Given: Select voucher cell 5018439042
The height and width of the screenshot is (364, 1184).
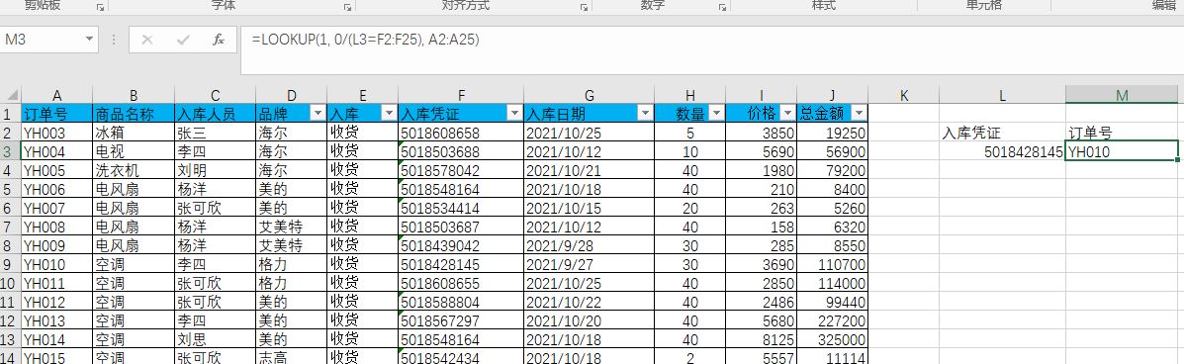Looking at the screenshot, I should point(461,245).
